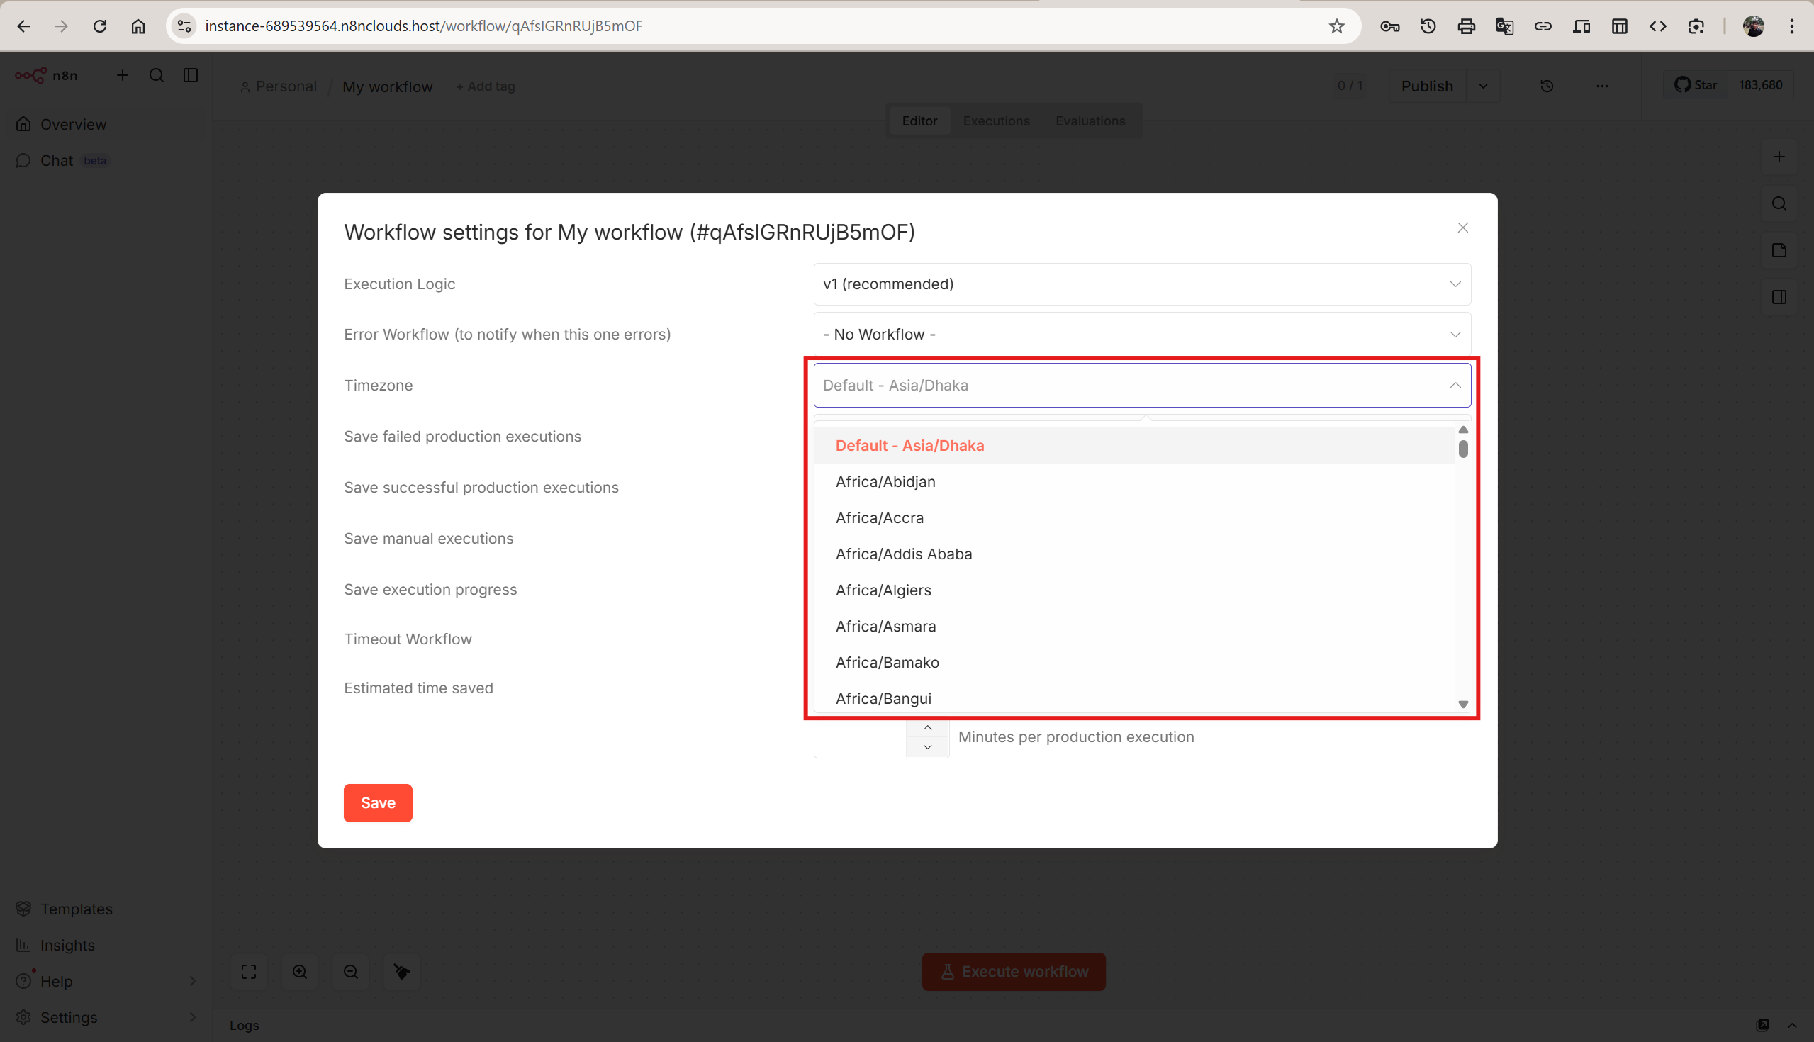Expand the Help submenu in sidebar
Viewport: 1814px width, 1042px height.
[x=192, y=980]
